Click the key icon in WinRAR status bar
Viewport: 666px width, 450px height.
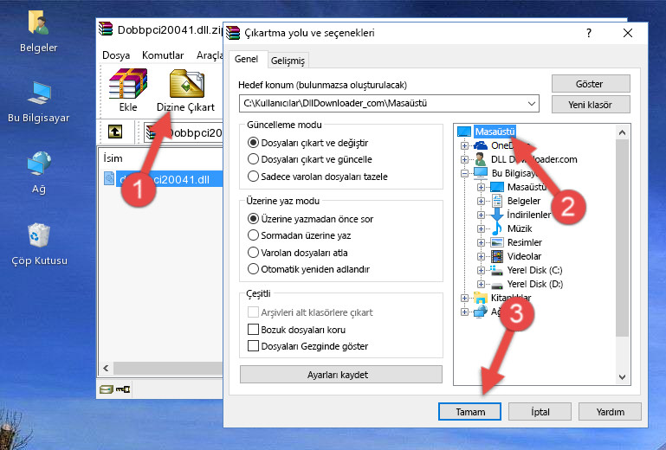(x=123, y=389)
